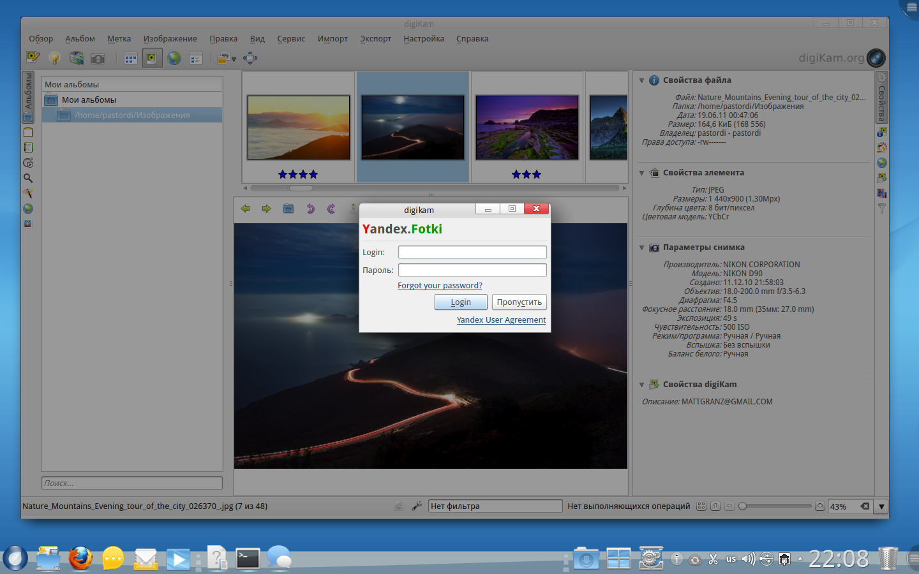This screenshot has height=574, width=919.
Task: Toggle the table view mode button
Action: (196, 58)
